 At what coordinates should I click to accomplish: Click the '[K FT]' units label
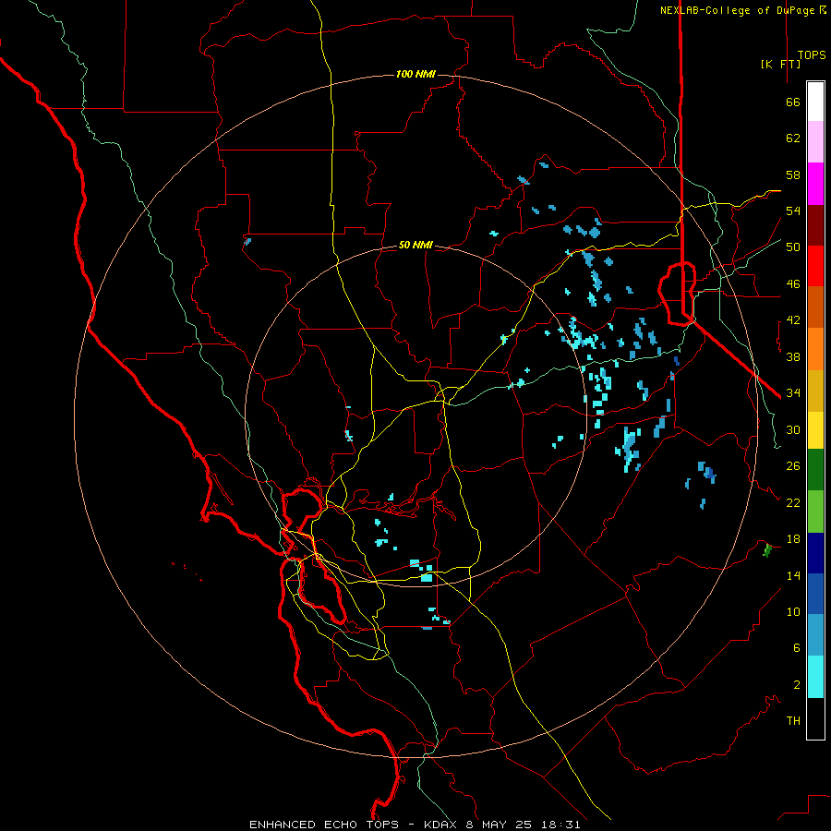tap(780, 64)
